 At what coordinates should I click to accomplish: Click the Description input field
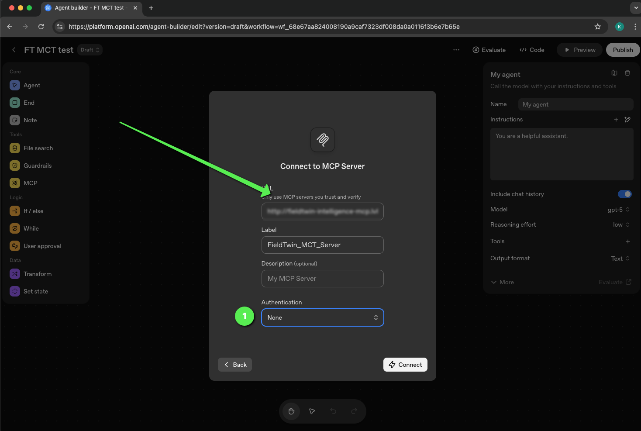click(x=322, y=279)
